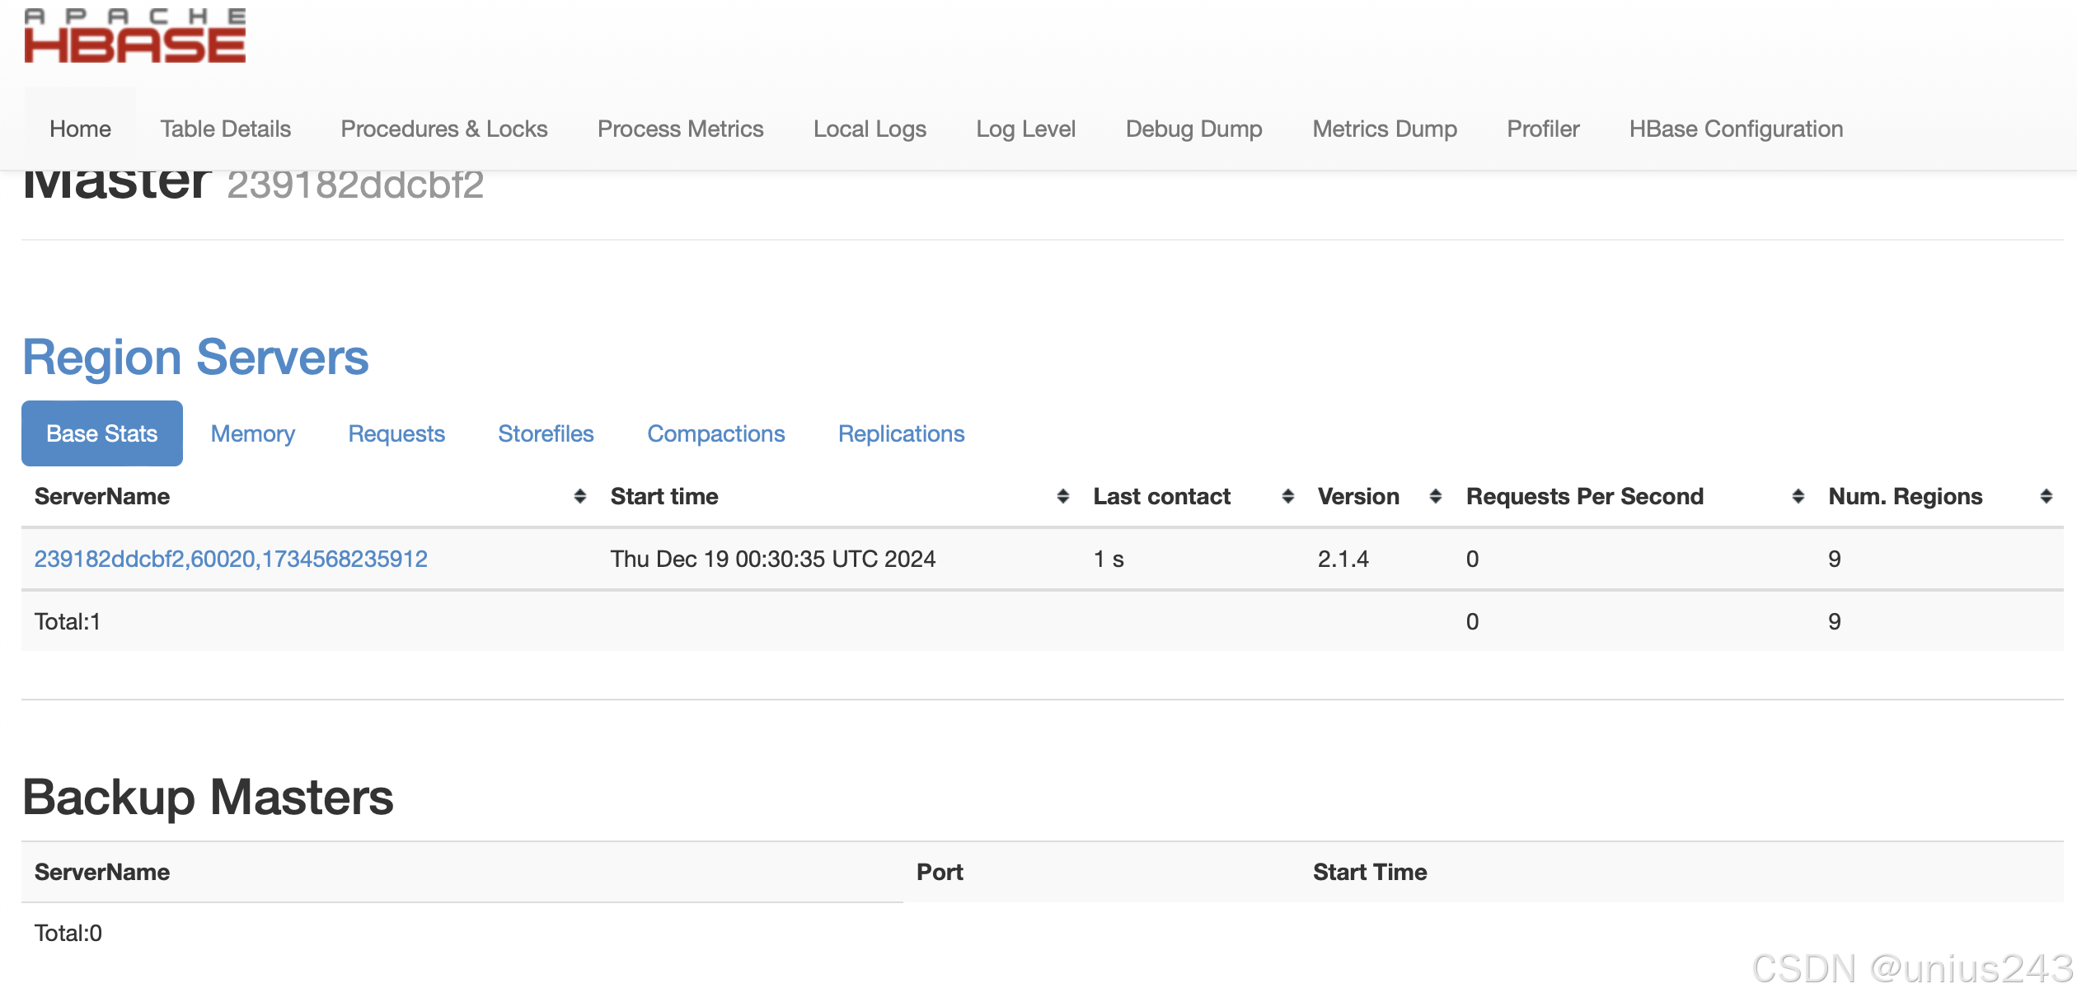
Task: Sort by Start time column arrow icon
Action: point(1062,496)
